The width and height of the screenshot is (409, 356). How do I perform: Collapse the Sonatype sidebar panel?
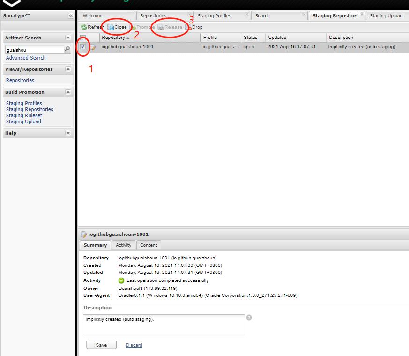(71, 15)
